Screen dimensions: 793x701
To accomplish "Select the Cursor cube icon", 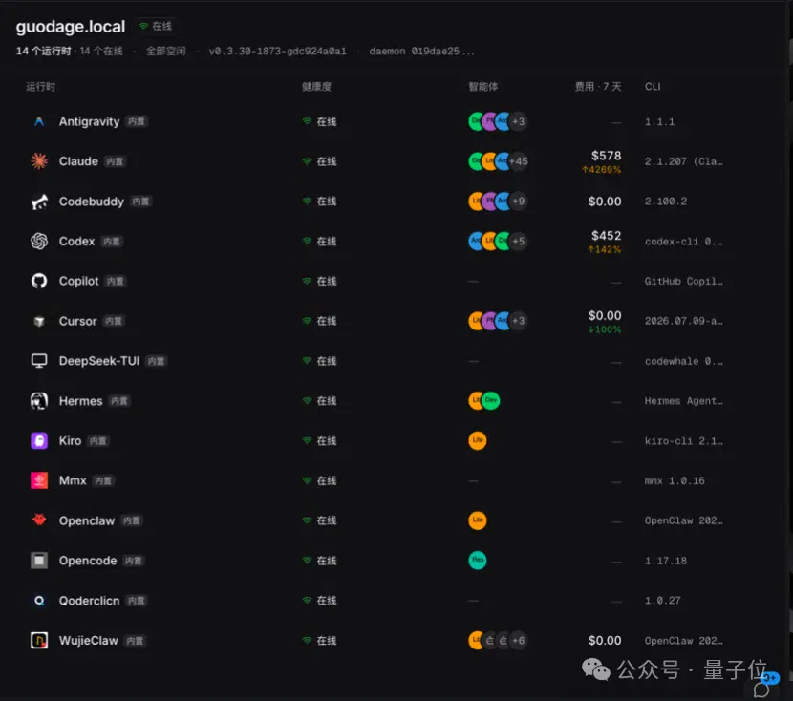I will point(39,321).
